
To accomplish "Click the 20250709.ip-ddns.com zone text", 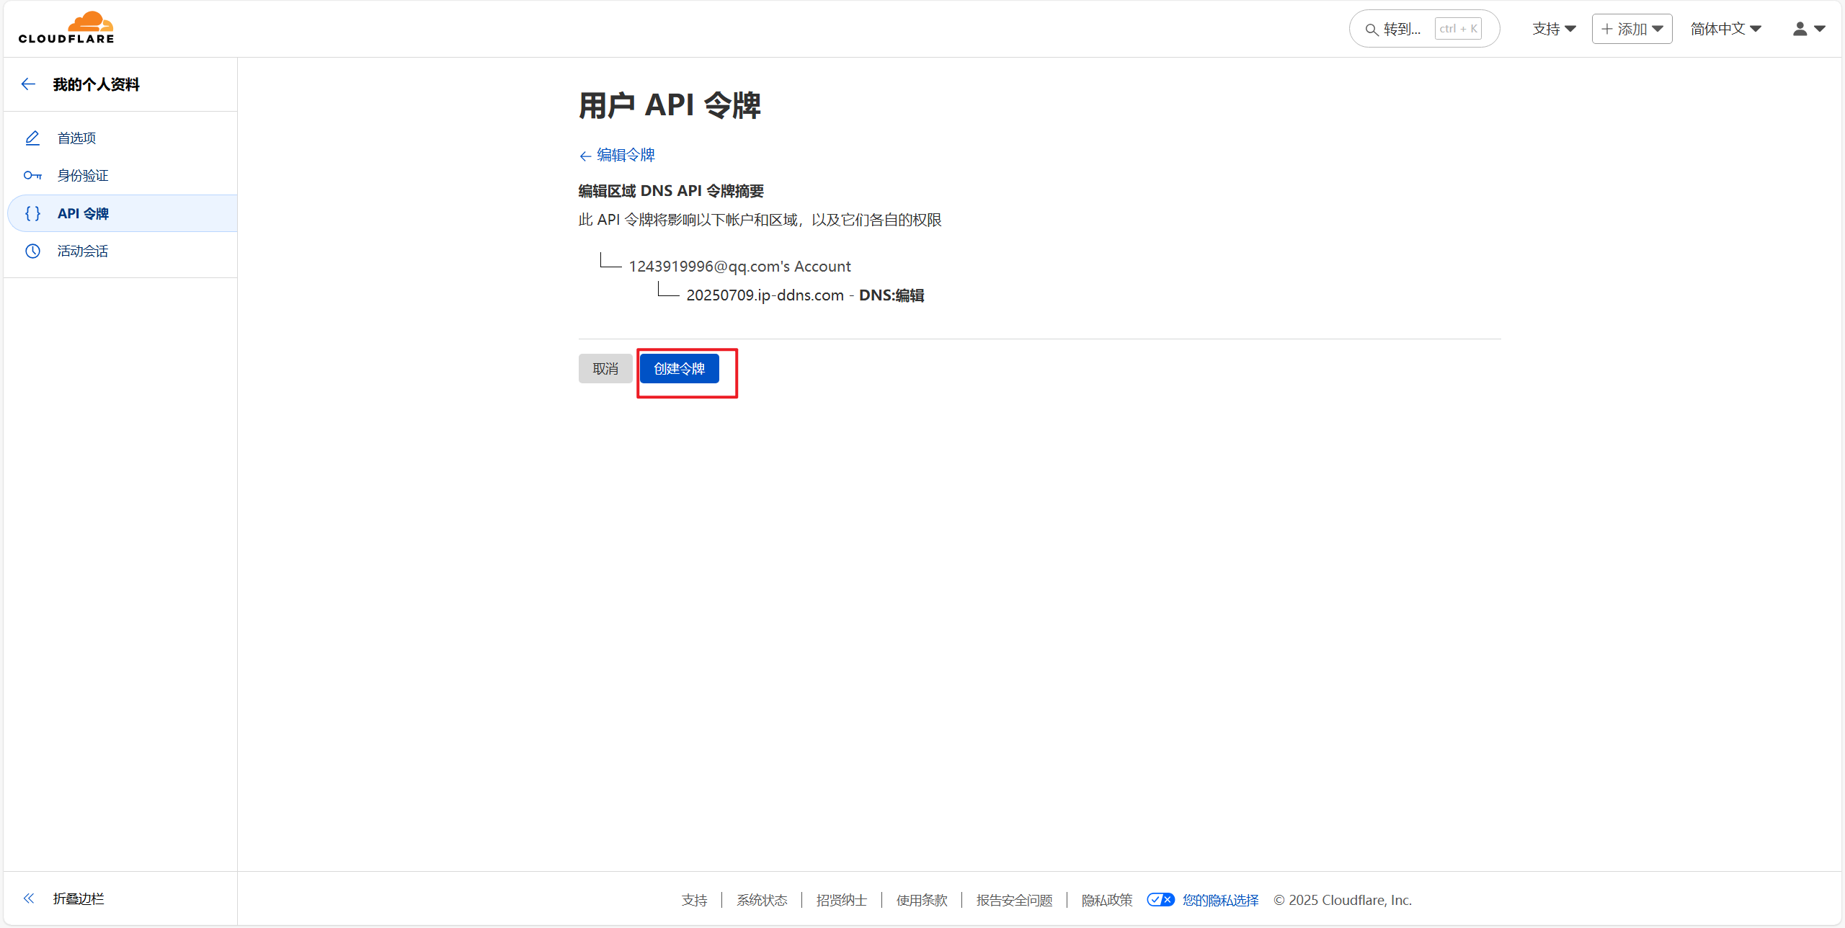I will click(765, 295).
